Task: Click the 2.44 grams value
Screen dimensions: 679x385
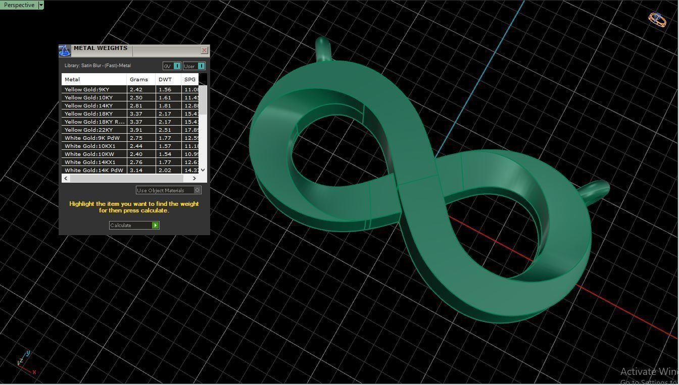Action: tap(136, 146)
